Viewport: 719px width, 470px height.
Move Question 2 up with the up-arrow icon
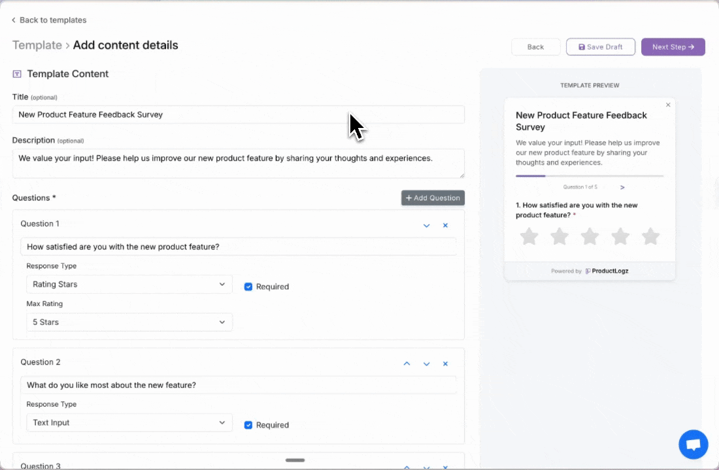[407, 364]
